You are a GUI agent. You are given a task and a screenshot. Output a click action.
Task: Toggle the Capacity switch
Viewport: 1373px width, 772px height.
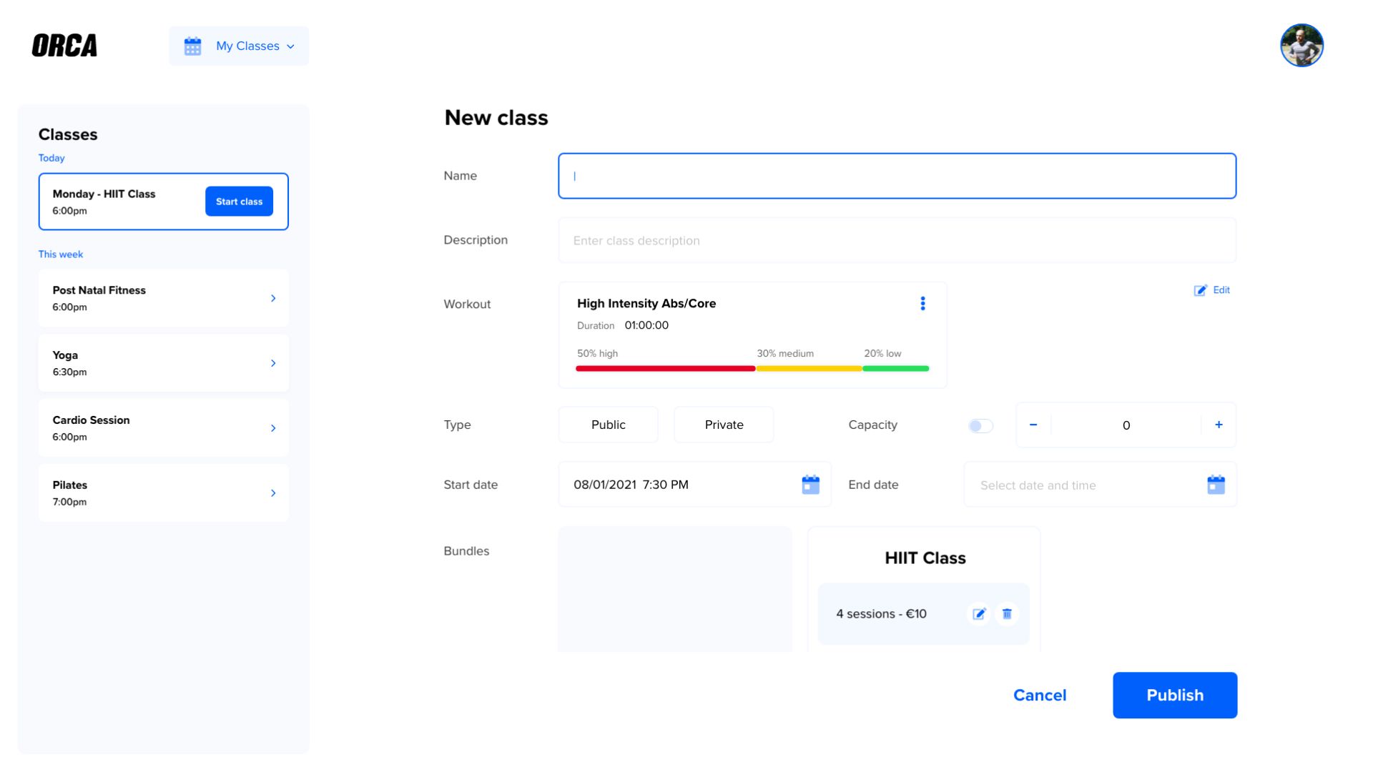(x=980, y=426)
